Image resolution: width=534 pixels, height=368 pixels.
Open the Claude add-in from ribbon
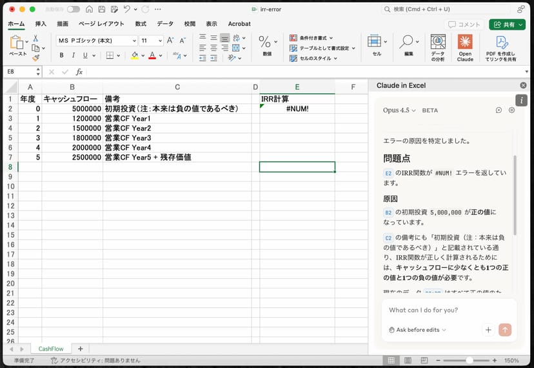[465, 46]
